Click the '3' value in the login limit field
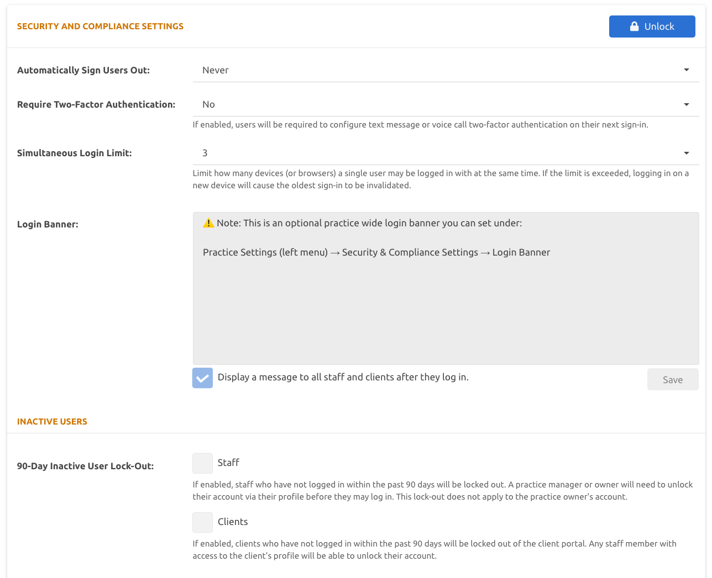 click(x=205, y=153)
